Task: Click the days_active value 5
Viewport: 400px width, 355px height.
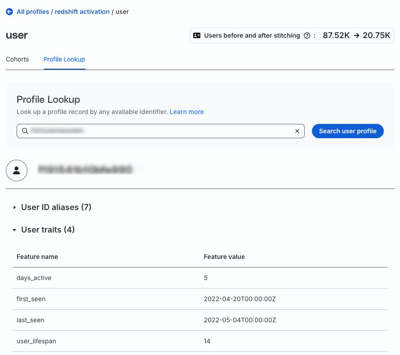Action: 205,278
